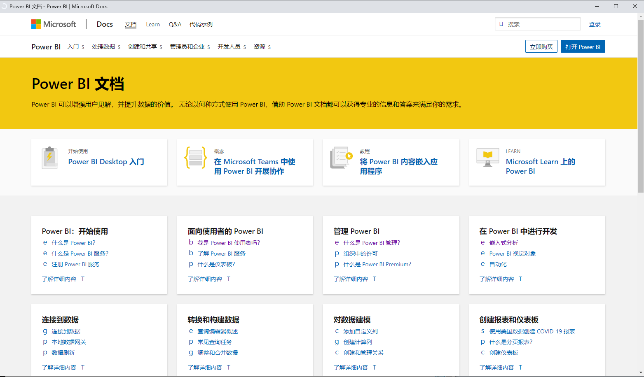Click icon beside 什么是仪表板?
644x377 pixels.
(191, 264)
